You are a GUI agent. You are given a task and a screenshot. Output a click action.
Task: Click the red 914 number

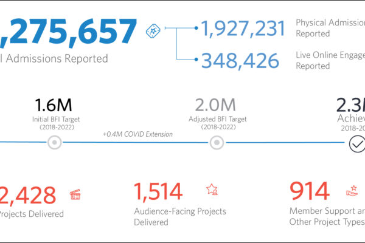pyautogui.click(x=310, y=191)
